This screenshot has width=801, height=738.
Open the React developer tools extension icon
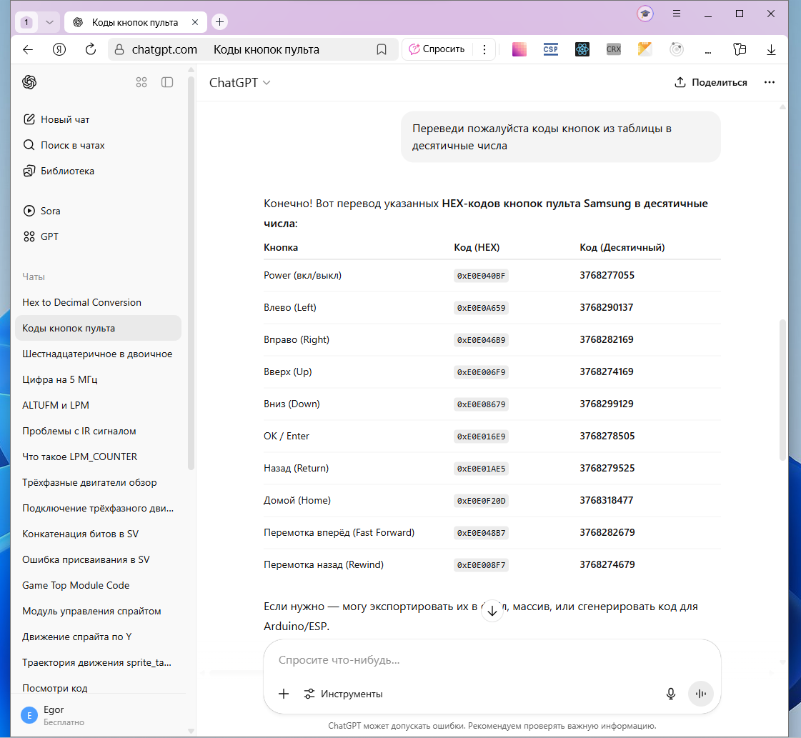pyautogui.click(x=582, y=49)
